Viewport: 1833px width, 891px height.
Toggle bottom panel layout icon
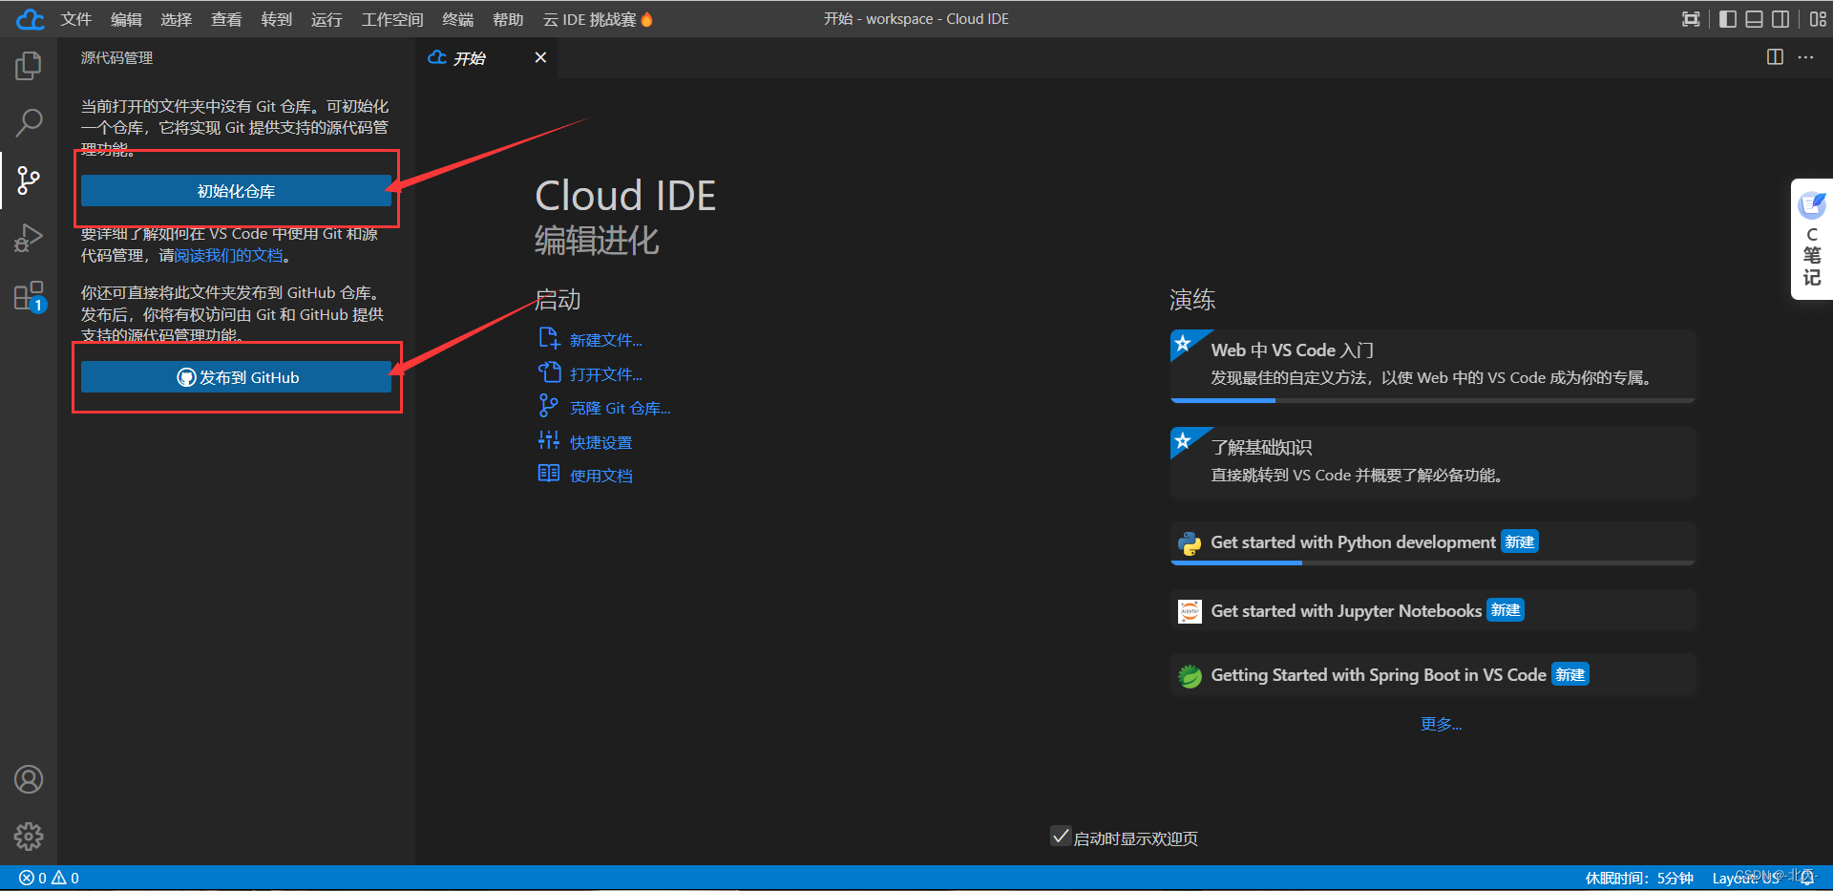(1755, 19)
